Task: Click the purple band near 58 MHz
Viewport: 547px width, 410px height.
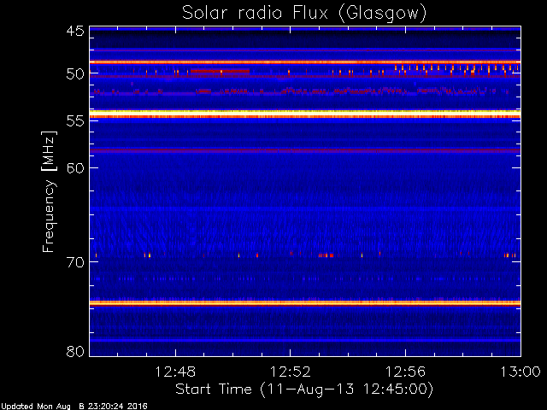Action: pos(305,150)
